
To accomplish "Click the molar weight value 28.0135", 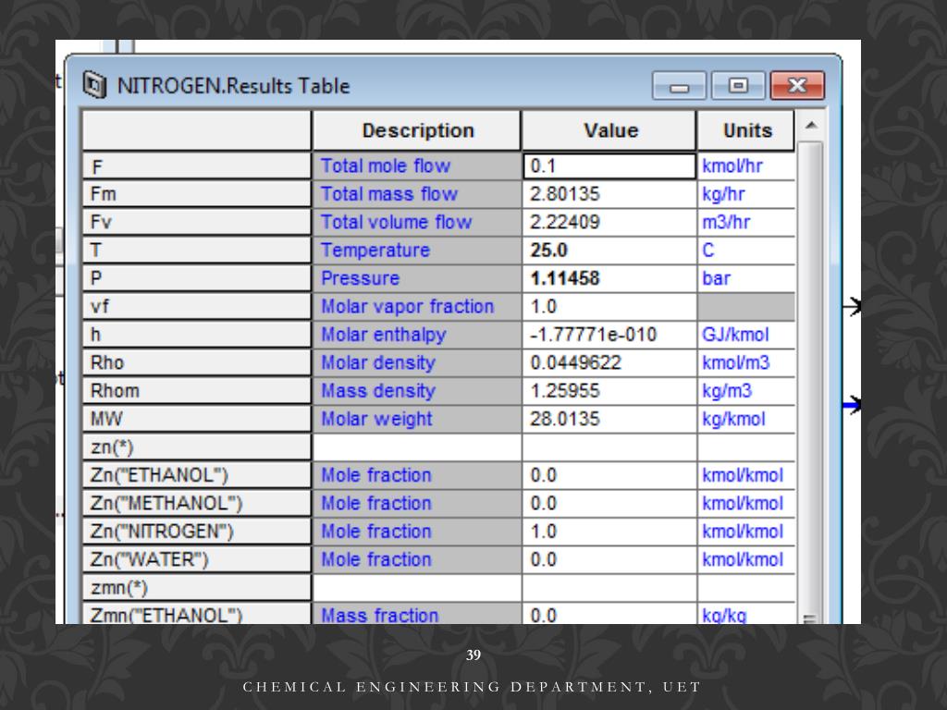I will (x=610, y=419).
